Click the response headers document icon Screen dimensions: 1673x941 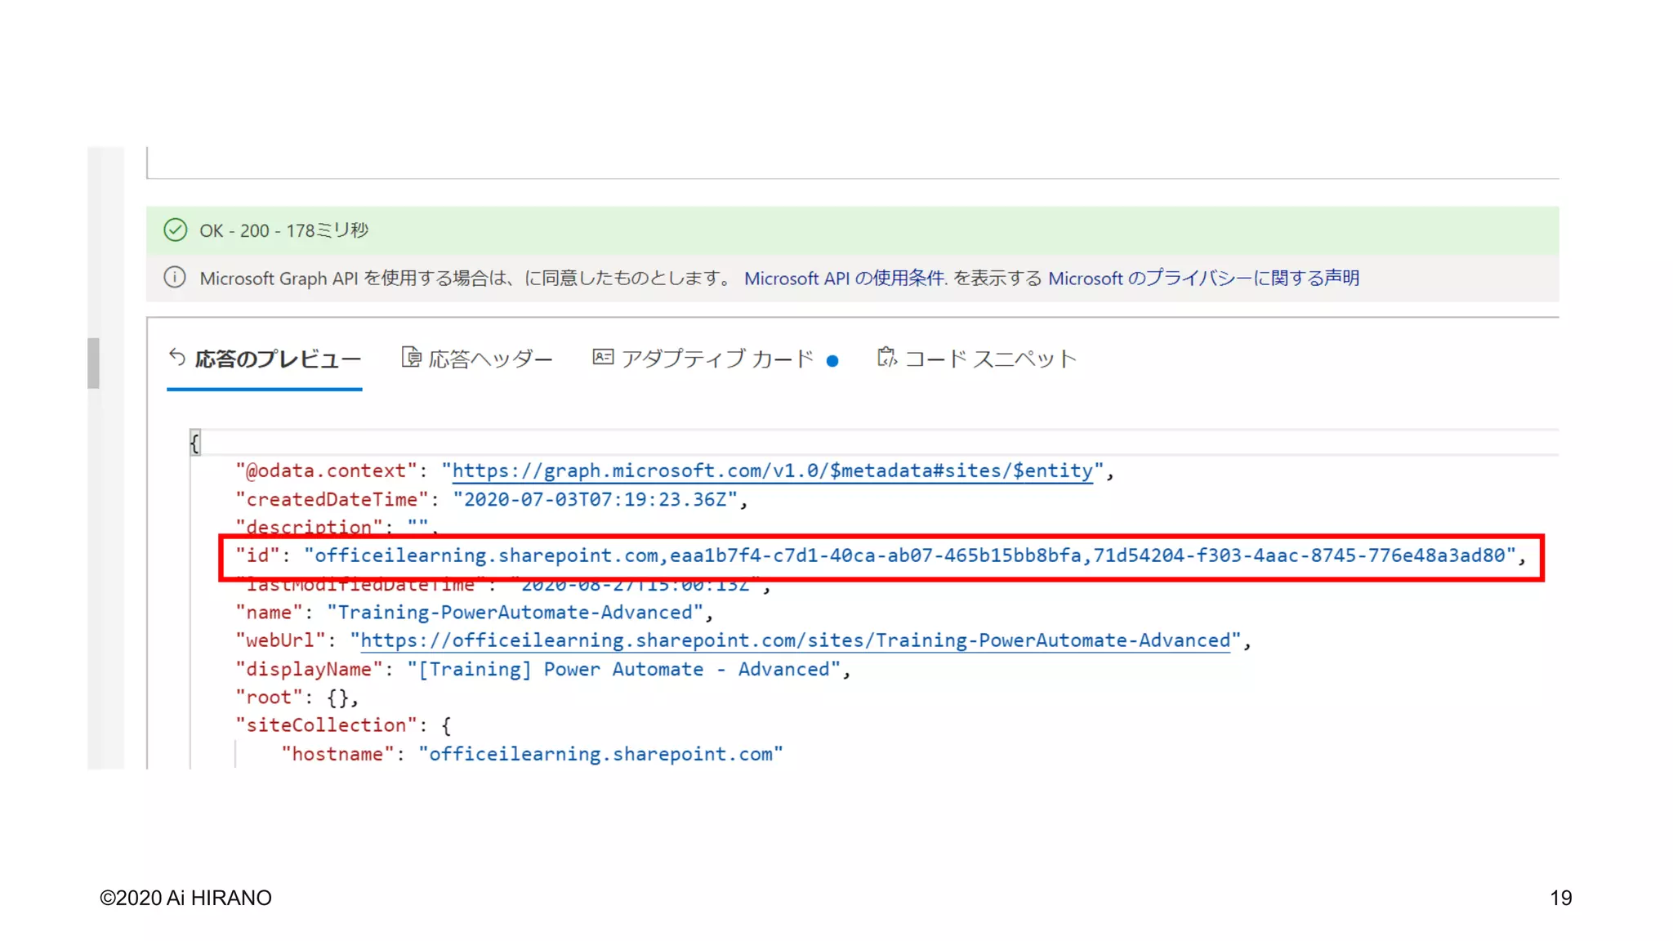(x=411, y=358)
